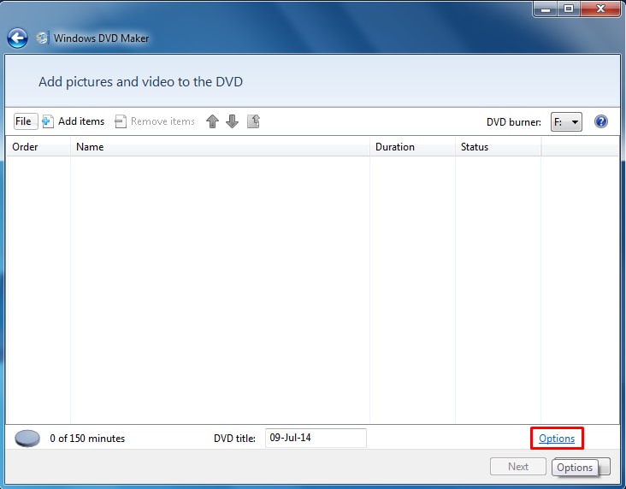Sort by the Duration column header
The image size is (626, 489).
point(412,147)
